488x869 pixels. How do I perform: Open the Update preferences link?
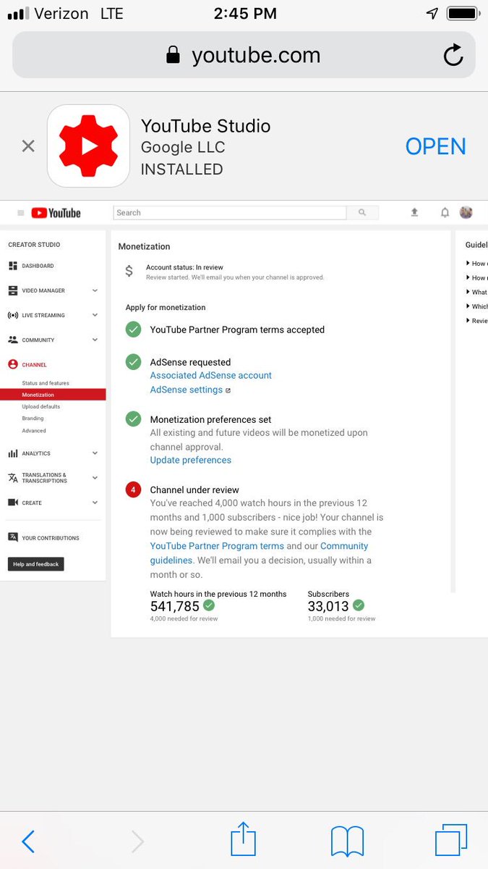click(191, 460)
